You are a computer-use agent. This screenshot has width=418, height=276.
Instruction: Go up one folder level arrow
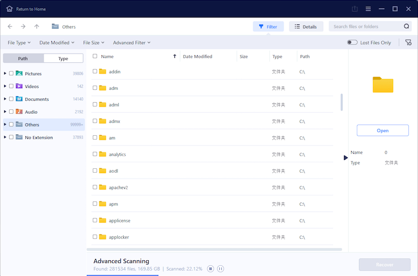pyautogui.click(x=37, y=27)
